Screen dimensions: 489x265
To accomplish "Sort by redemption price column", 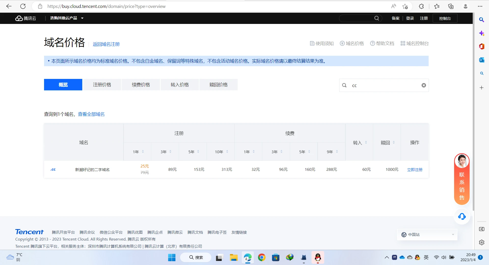I will click(x=393, y=143).
